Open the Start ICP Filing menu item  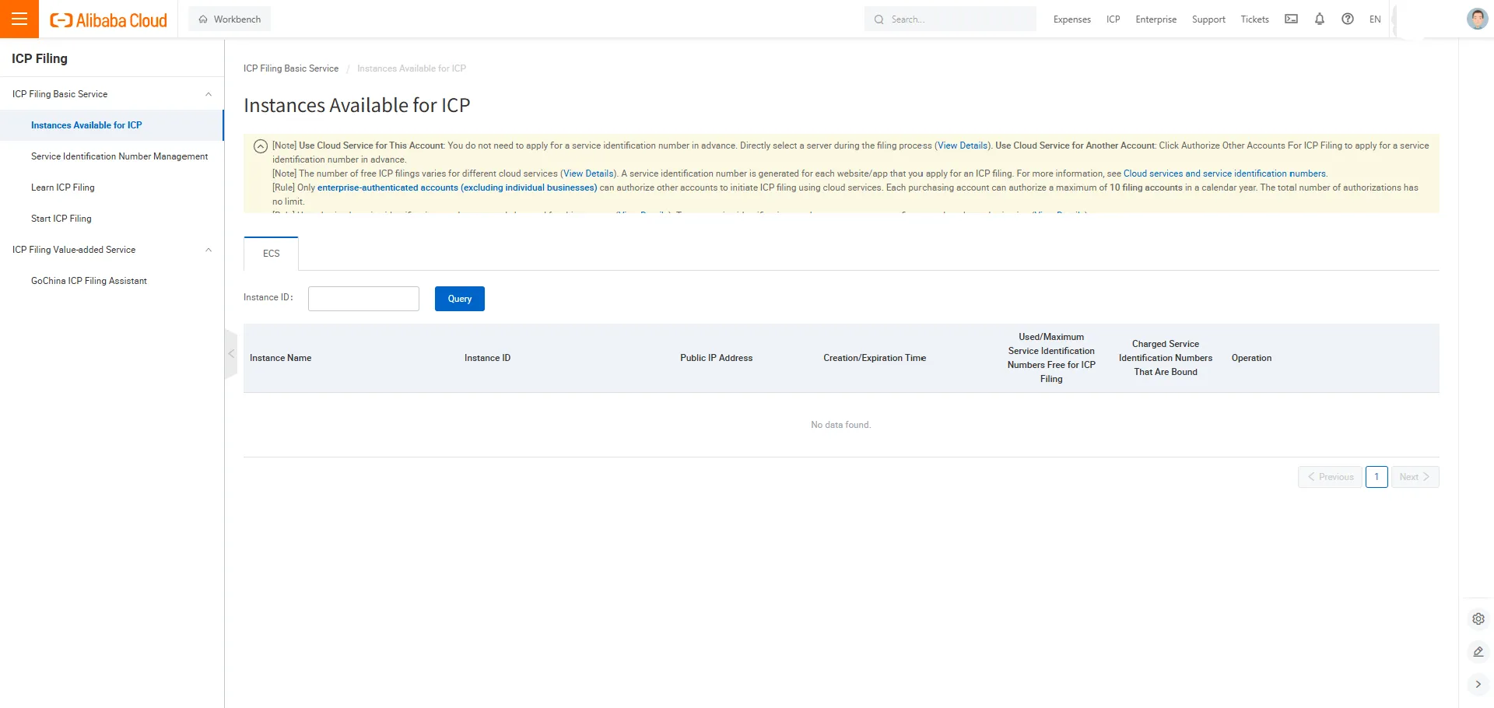click(x=61, y=219)
